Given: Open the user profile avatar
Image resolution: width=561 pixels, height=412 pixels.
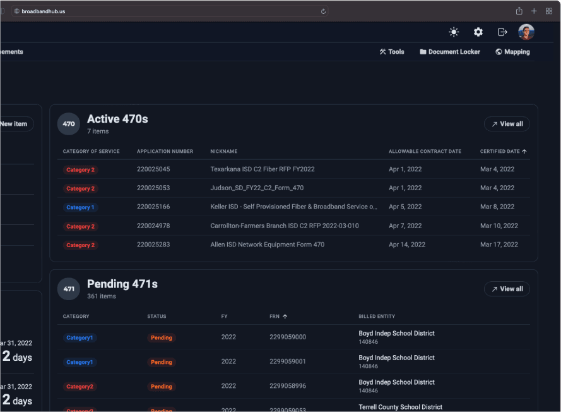Looking at the screenshot, I should tap(526, 32).
